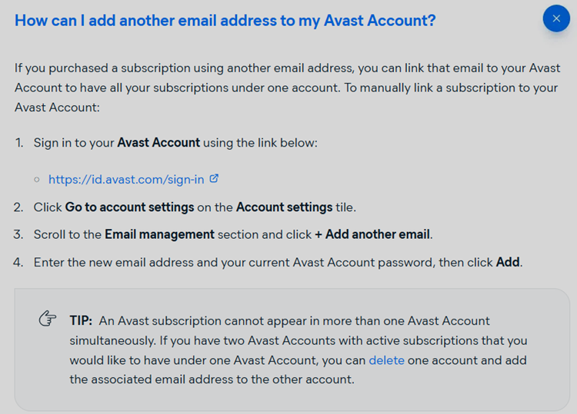Screen dimensions: 577x414
Task: Follow the blue "delete" link in the tip
Action: (386, 359)
